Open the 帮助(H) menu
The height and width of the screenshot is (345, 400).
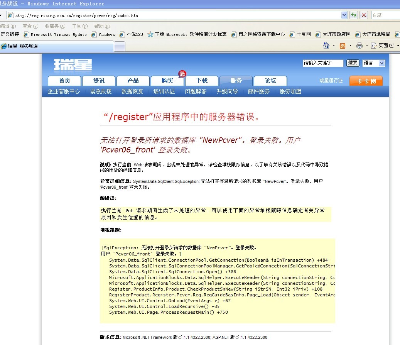coord(102,26)
